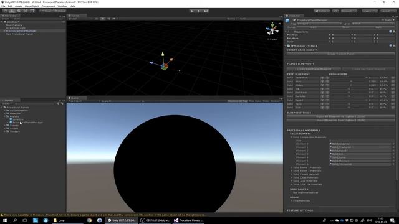Click edit icon for Desert blueprint
Screen dimensions: 399x224
[x=323, y=100]
